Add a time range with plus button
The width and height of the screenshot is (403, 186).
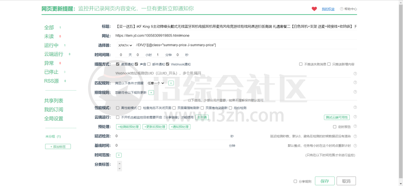click(119, 155)
